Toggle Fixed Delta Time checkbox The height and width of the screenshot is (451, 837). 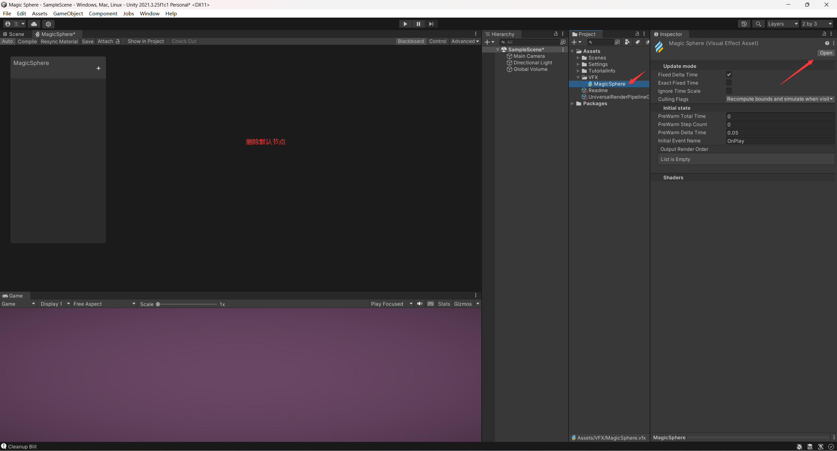729,74
